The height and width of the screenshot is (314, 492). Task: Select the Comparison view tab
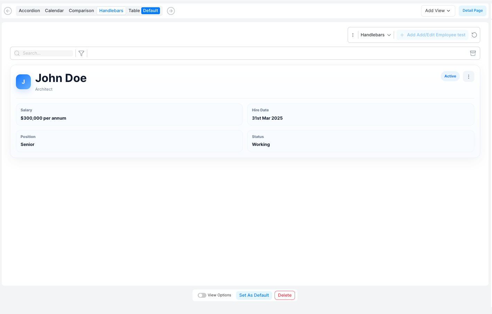point(81,10)
